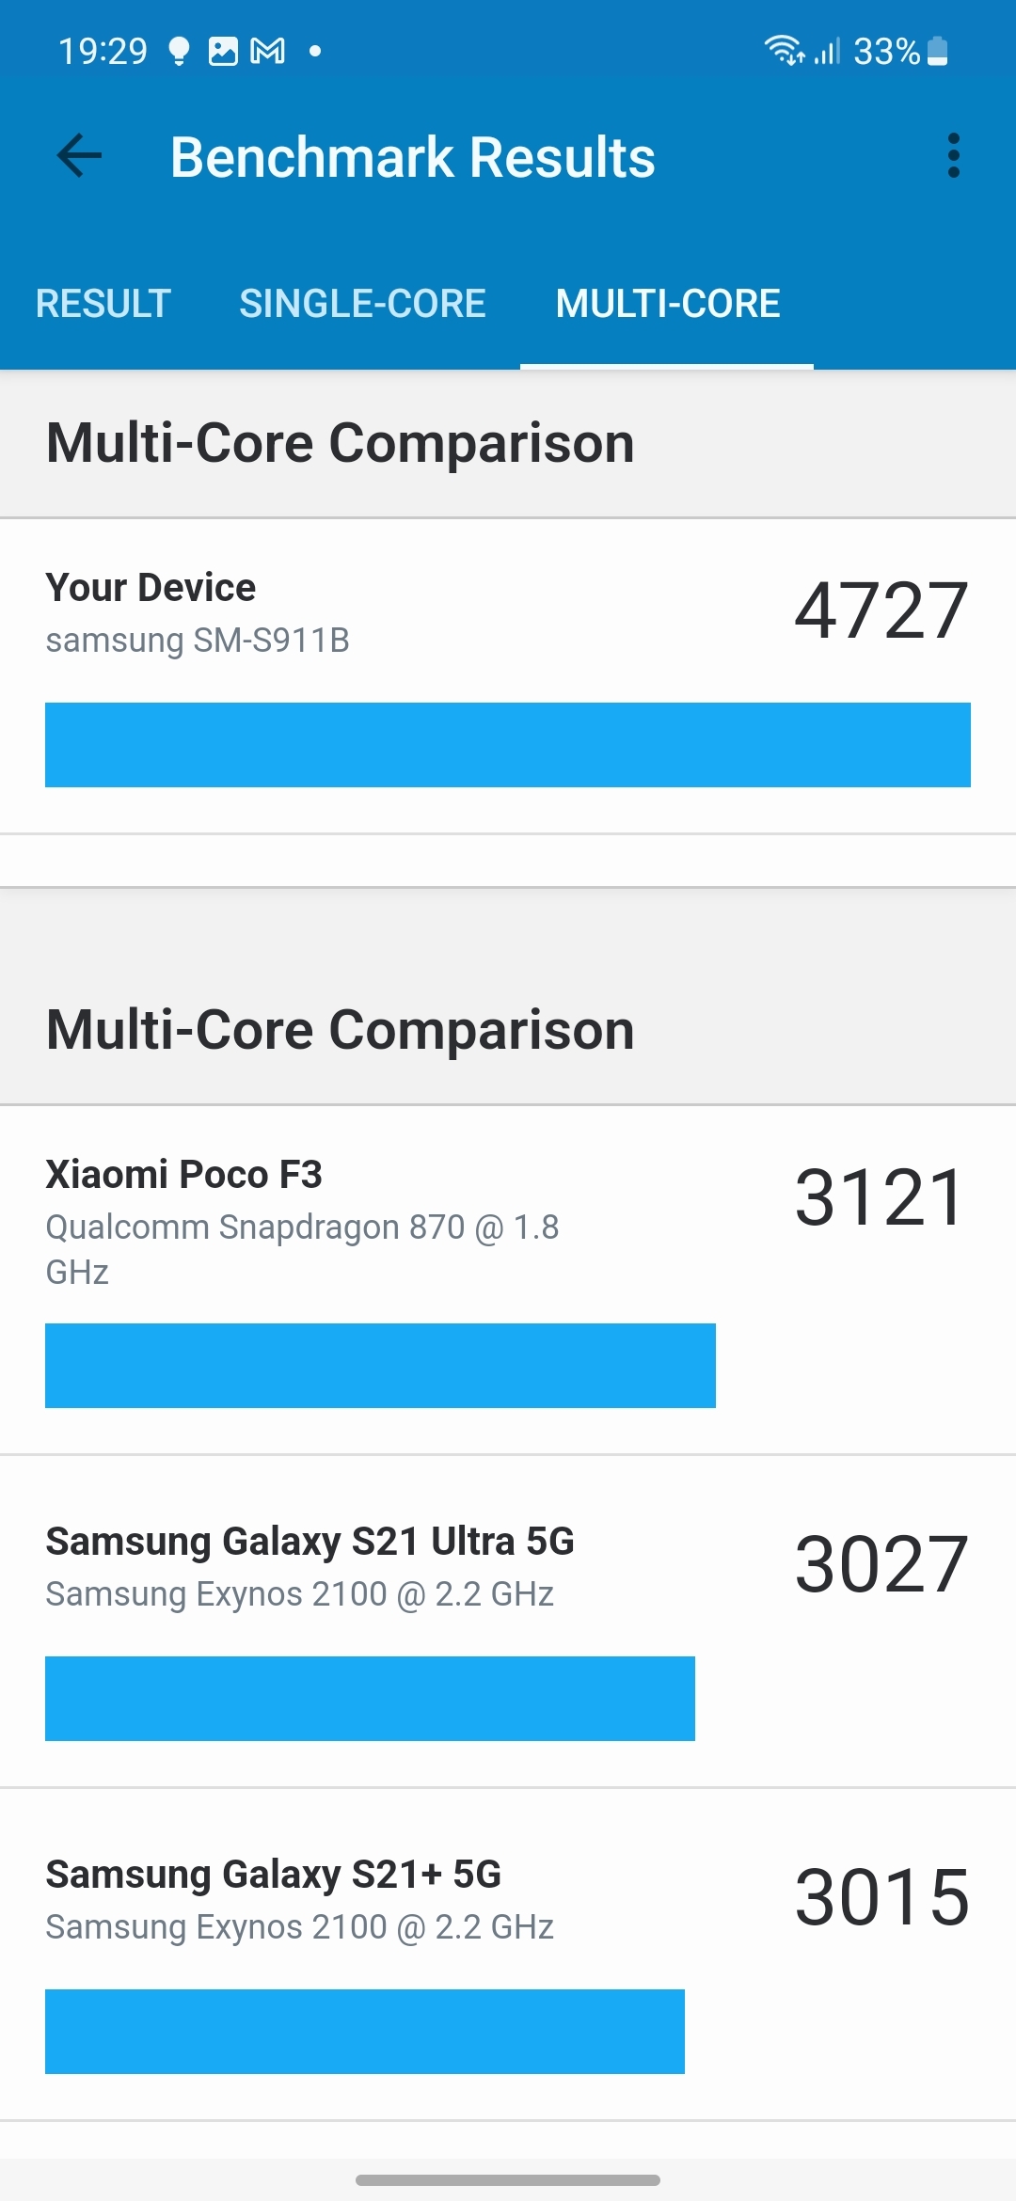Click the Wi-Fi status icon
The width and height of the screenshot is (1016, 2201).
click(x=784, y=50)
